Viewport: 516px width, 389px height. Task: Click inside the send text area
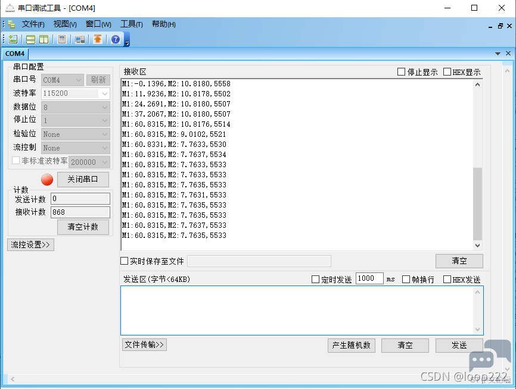(297, 310)
